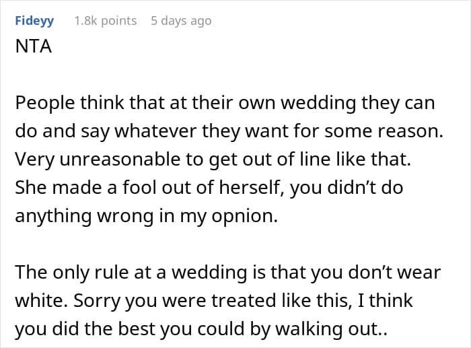Screen dimensions: 471x348
Task: Click the line 'The only rule at a wedding'
Action: point(227,272)
